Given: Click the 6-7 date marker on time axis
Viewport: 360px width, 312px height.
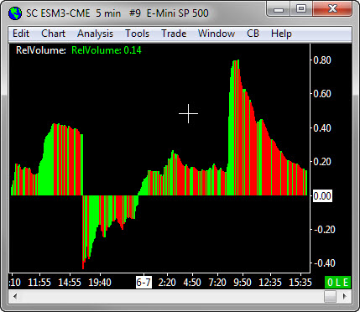Looking at the screenshot, I should [x=143, y=283].
